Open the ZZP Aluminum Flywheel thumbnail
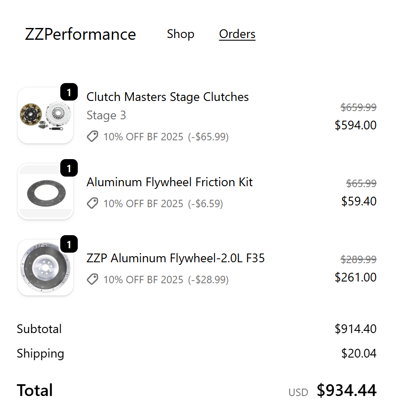Viewport: 405px width, 417px height. pyautogui.click(x=45, y=268)
